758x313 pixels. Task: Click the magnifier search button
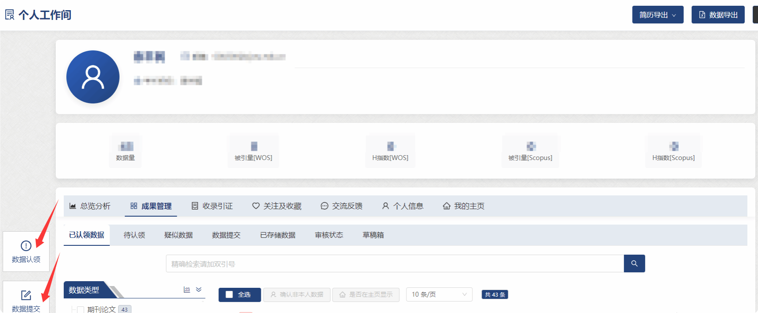click(634, 263)
